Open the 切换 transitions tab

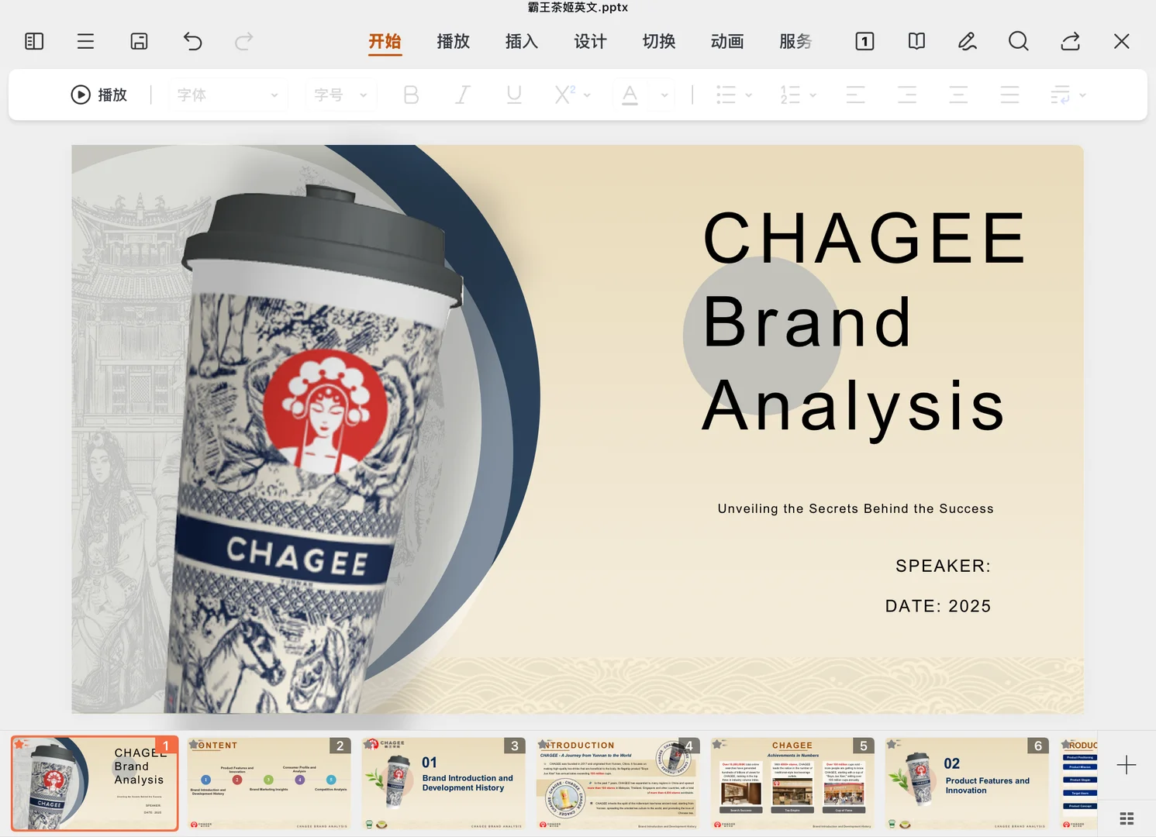(x=659, y=41)
